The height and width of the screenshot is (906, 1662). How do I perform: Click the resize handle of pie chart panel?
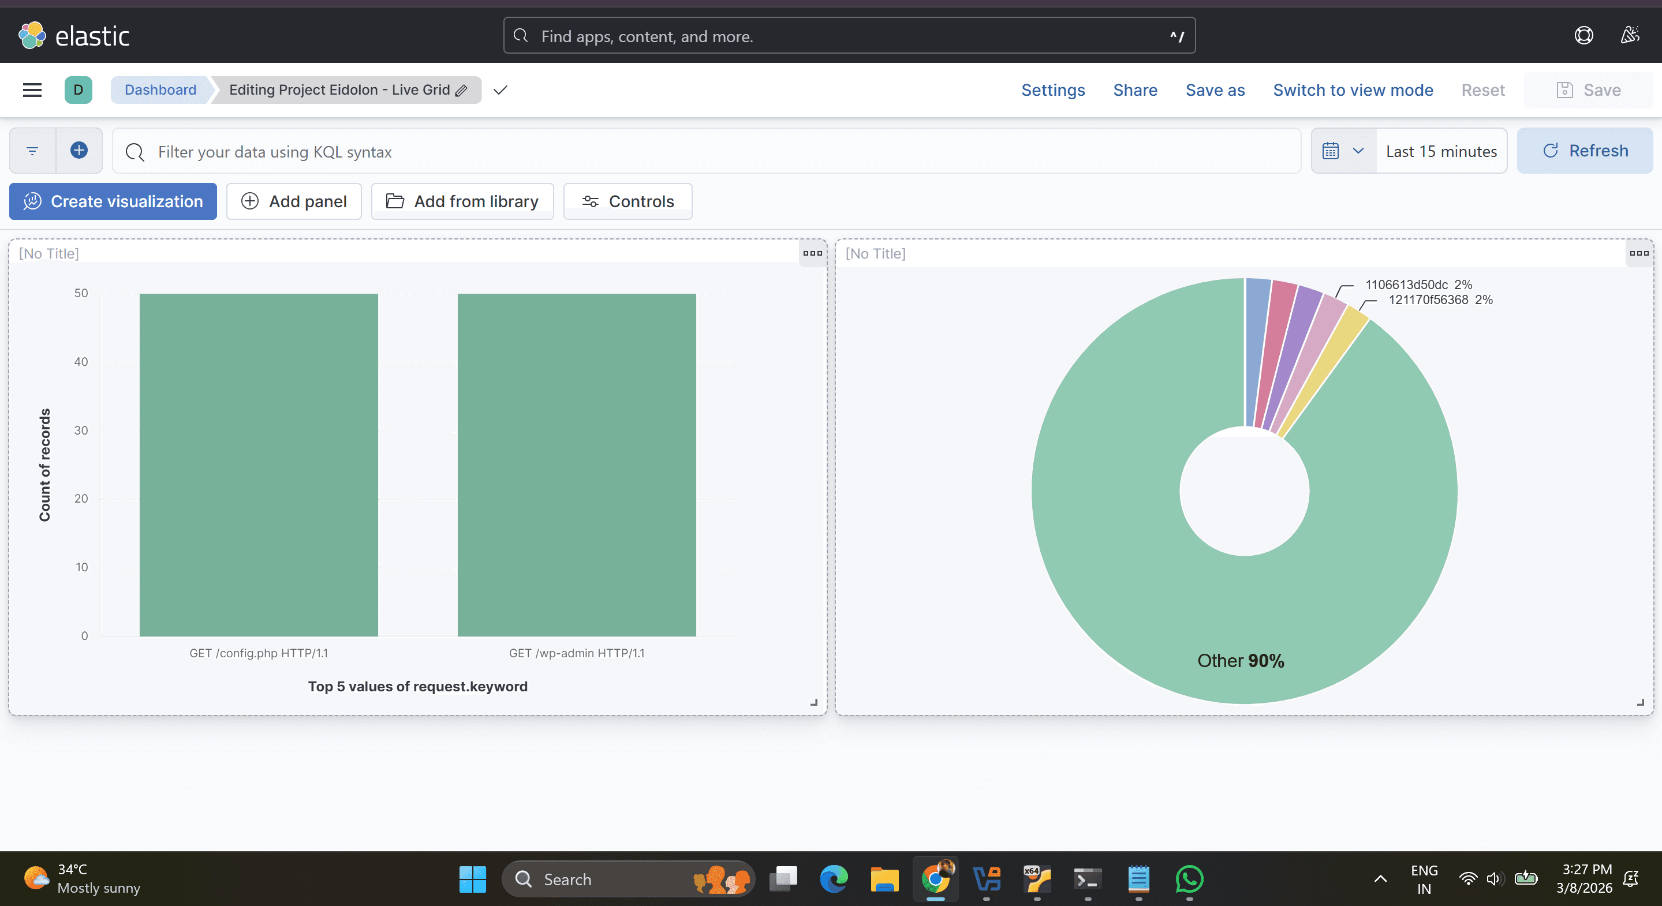[1641, 703]
